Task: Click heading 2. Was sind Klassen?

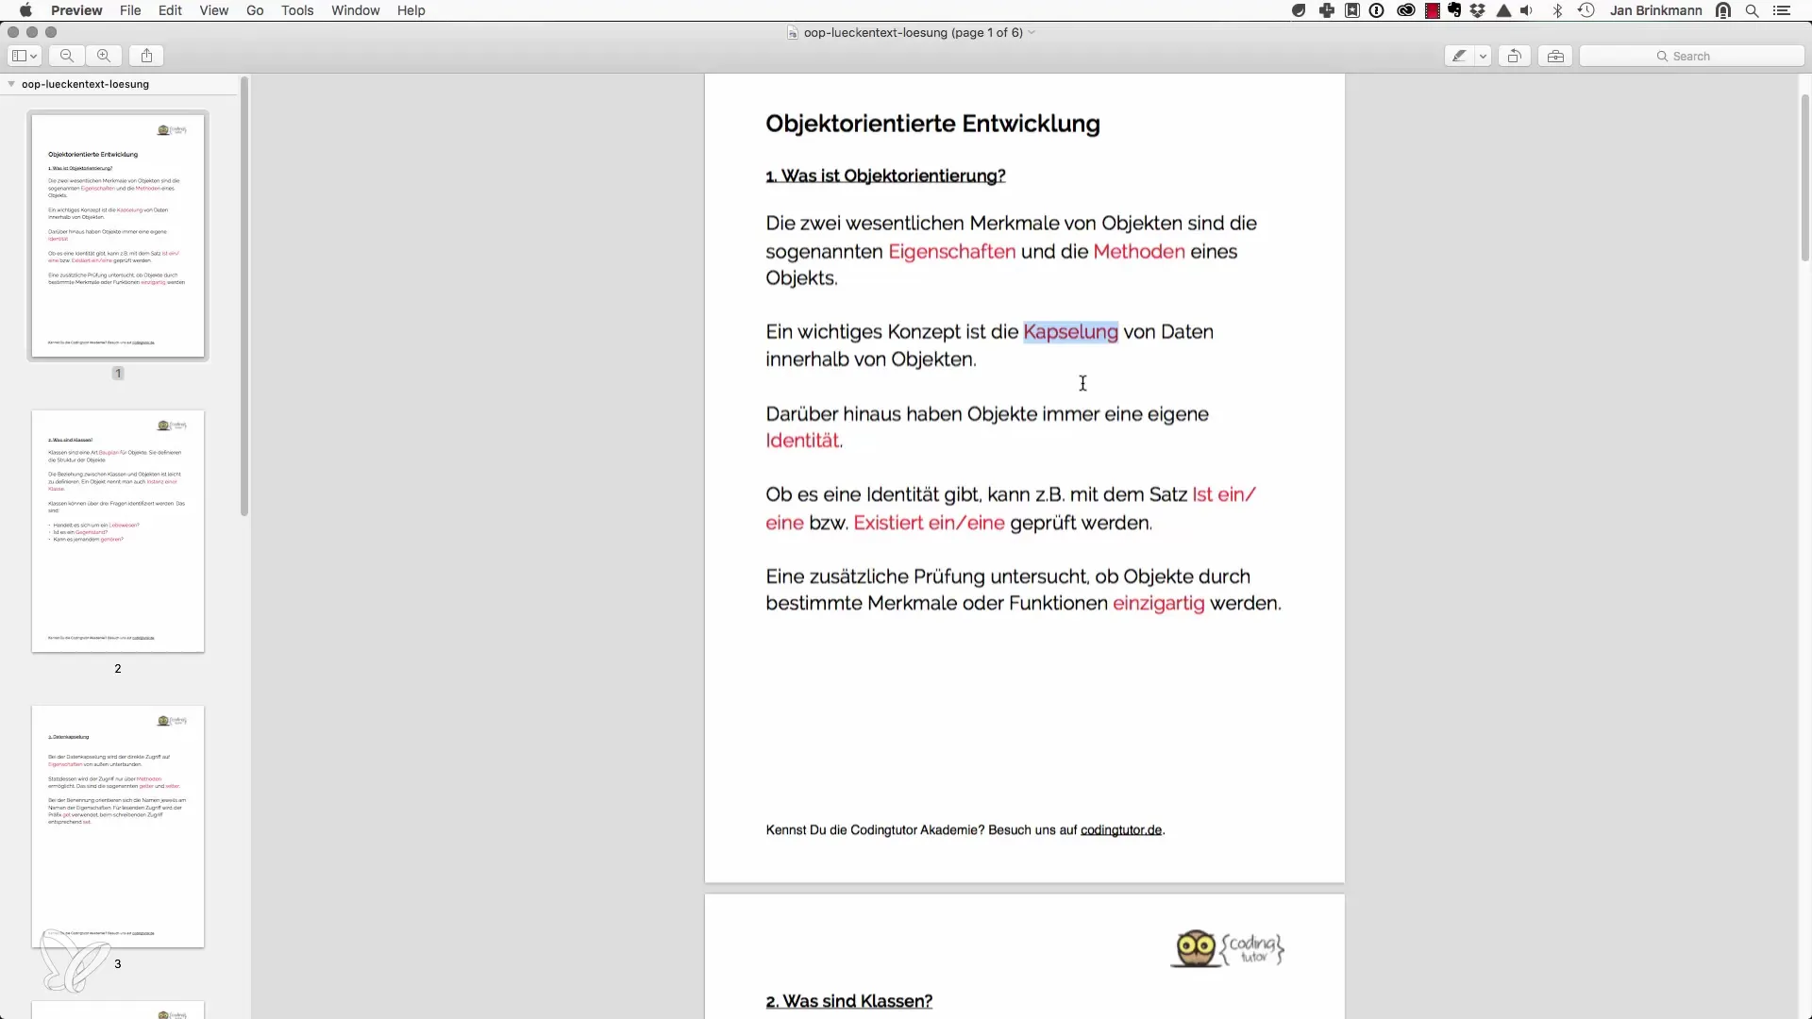Action: 848,1001
